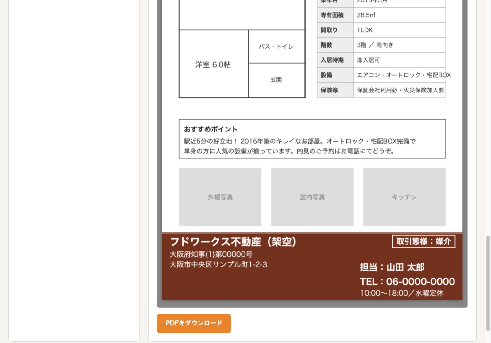Click the 担当：山田 太郎 contact name

(x=392, y=267)
